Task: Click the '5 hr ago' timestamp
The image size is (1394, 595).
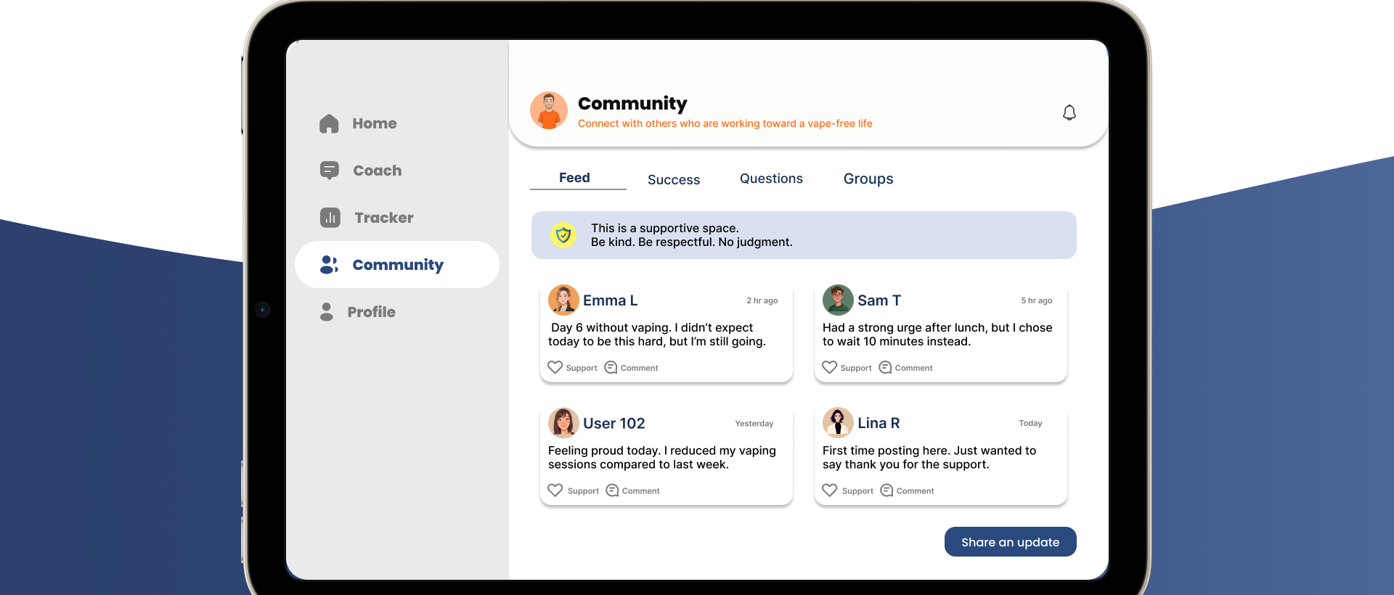Action: pyautogui.click(x=1037, y=300)
